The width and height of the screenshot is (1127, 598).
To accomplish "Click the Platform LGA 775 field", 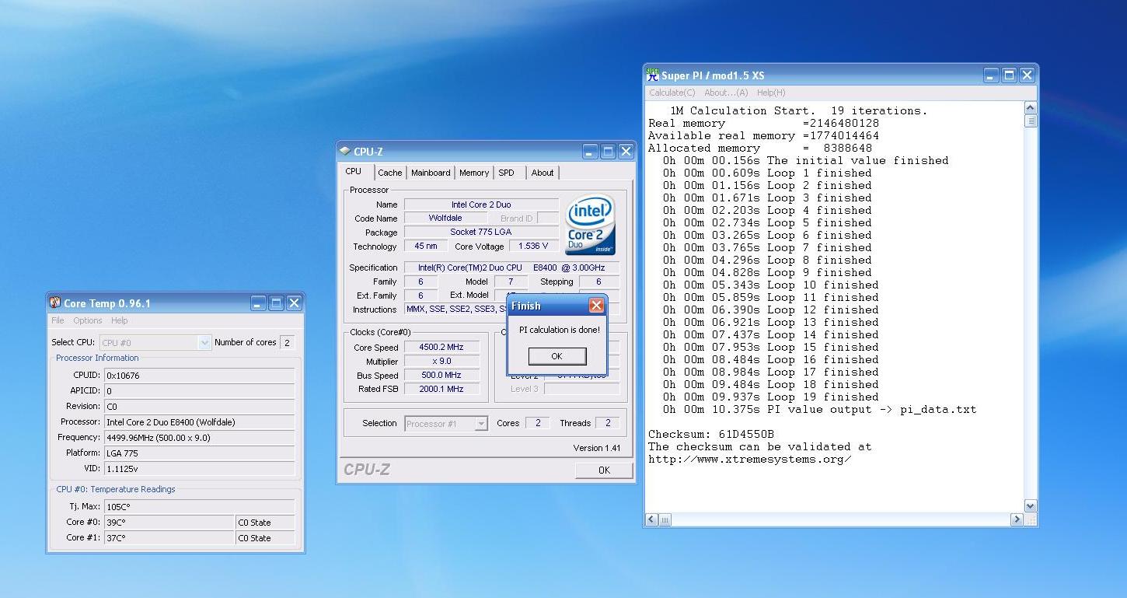I will 199,453.
